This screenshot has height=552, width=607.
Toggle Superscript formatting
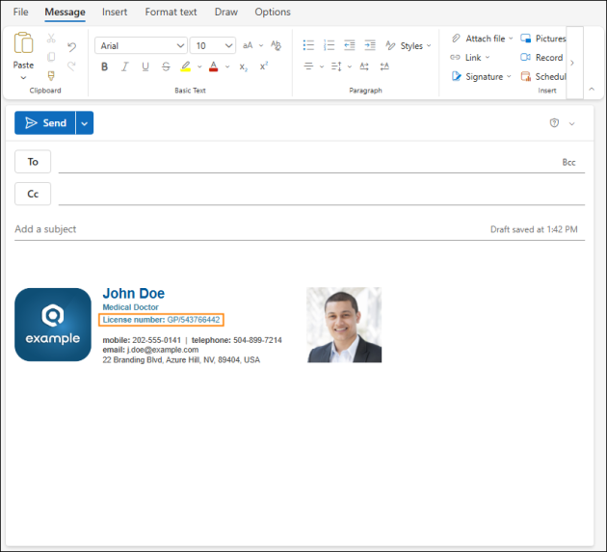point(264,66)
